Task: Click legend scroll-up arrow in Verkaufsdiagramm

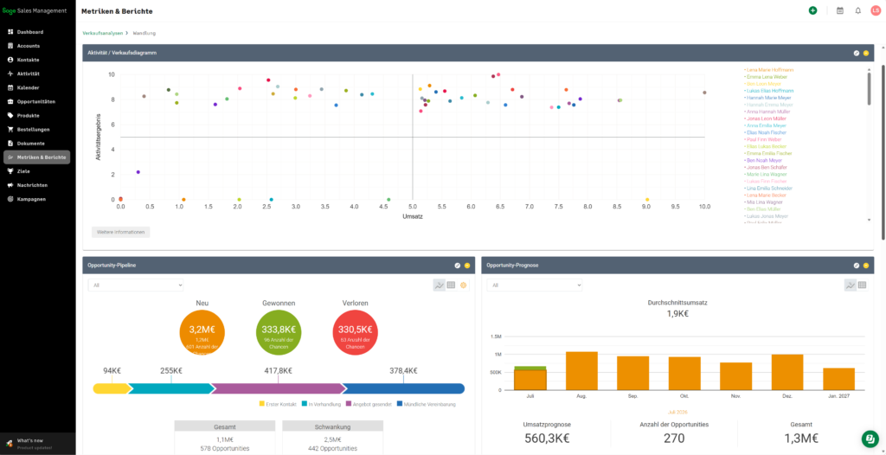Action: [x=869, y=67]
